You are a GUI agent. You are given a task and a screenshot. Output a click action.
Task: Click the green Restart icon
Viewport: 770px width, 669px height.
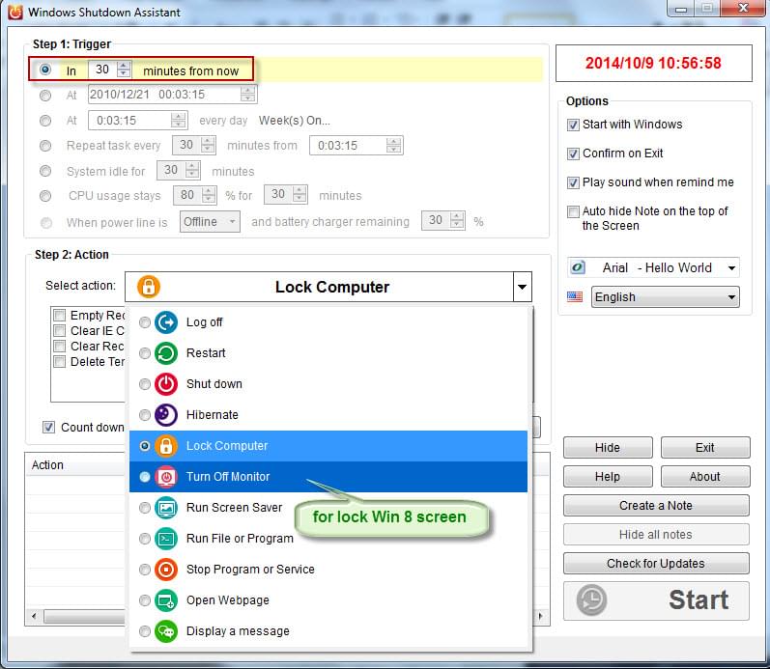tap(166, 353)
